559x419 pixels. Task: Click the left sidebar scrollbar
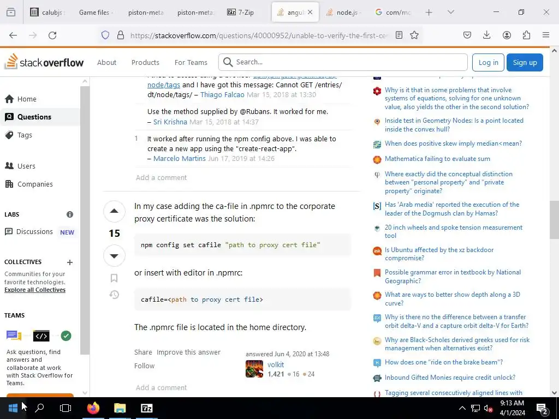pyautogui.click(x=85, y=220)
